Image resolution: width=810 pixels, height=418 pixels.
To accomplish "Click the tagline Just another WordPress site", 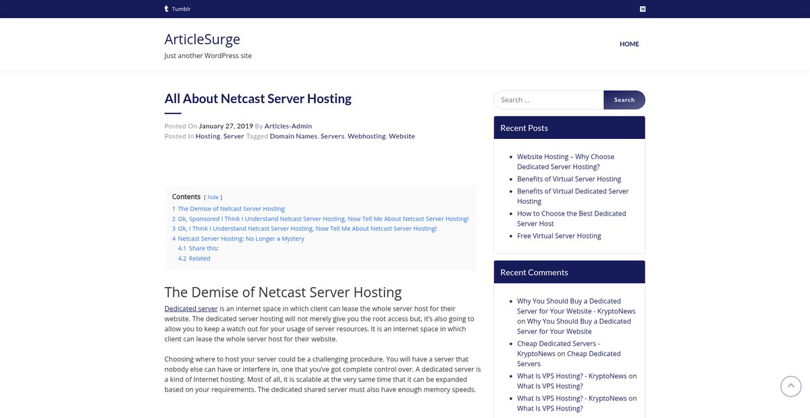I will pyautogui.click(x=208, y=56).
